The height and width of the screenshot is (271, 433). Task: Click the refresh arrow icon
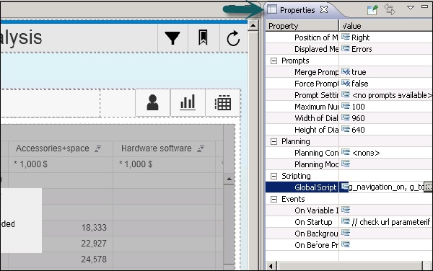click(233, 38)
